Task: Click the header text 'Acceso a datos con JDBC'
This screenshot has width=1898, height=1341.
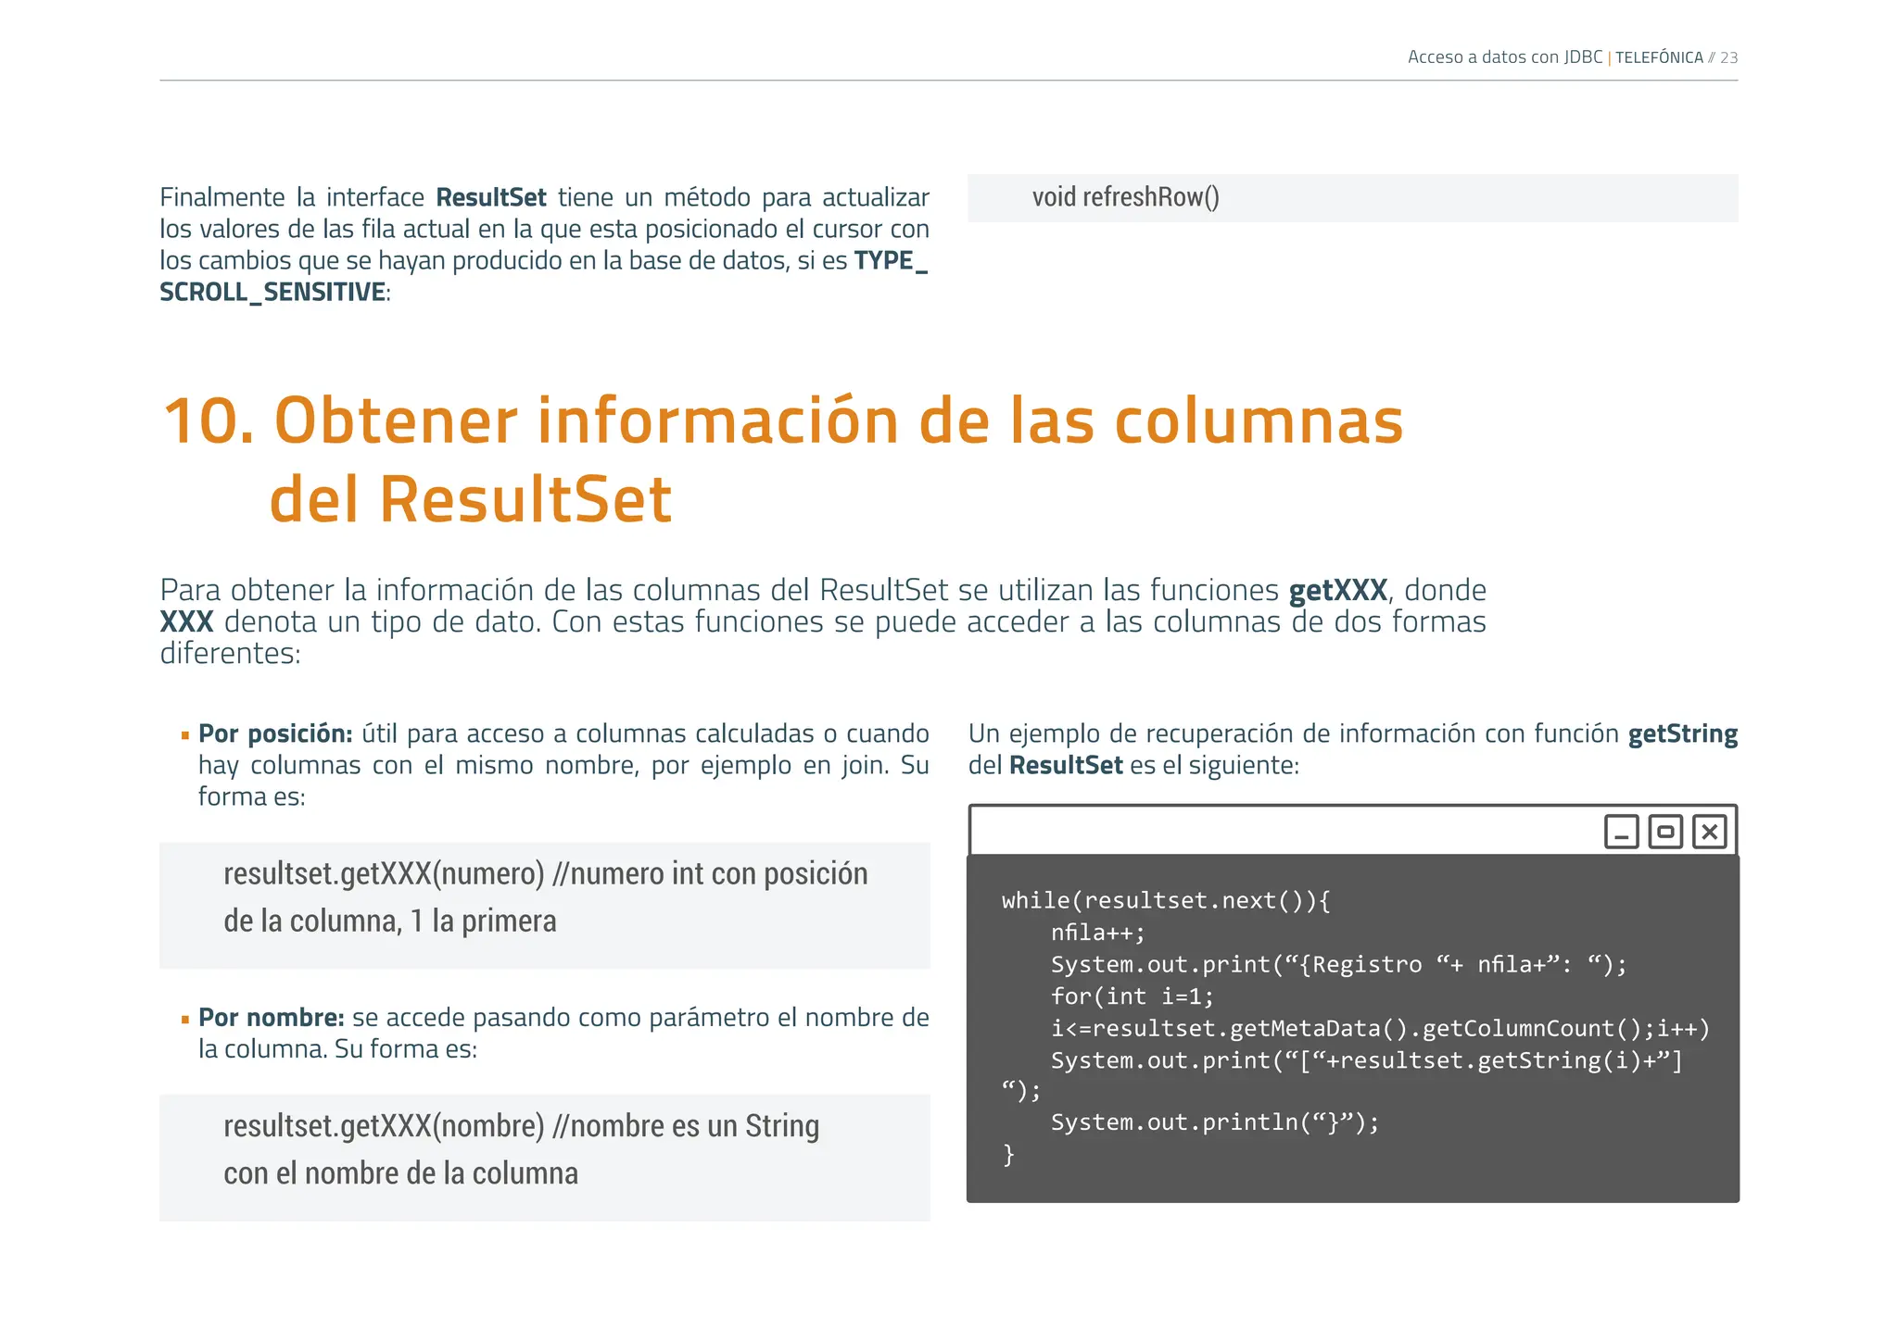Action: coord(1505,57)
